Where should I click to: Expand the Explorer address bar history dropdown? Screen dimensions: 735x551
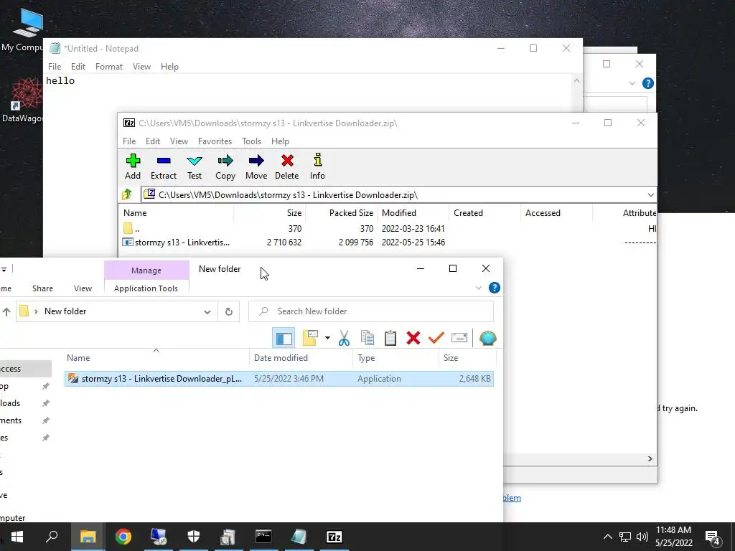207,312
